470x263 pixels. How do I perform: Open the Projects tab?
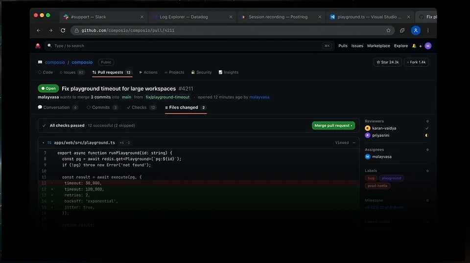174,72
